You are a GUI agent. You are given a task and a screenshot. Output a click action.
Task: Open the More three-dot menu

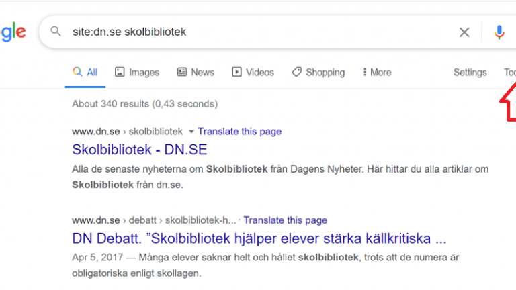(377, 72)
